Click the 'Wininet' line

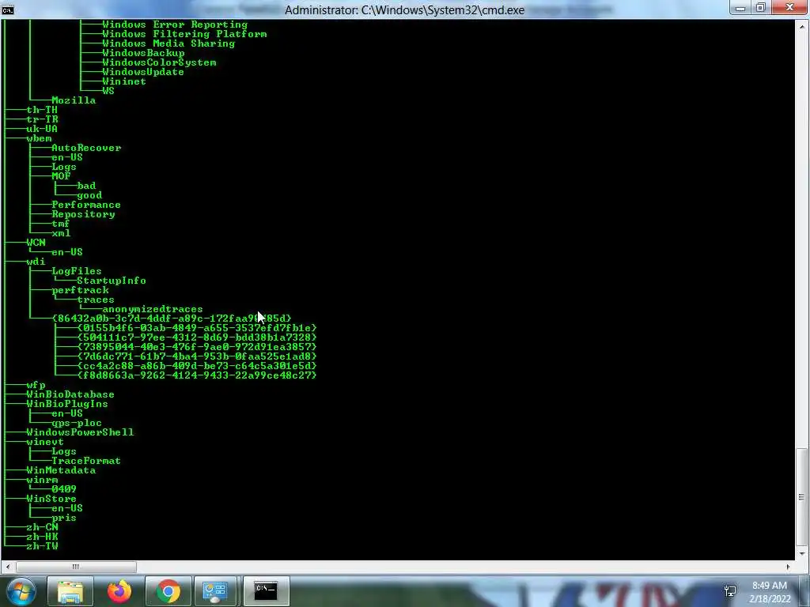124,81
